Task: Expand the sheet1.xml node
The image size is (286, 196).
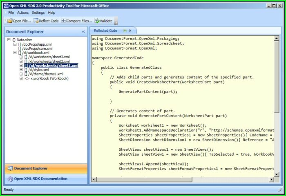Action: tap(21, 66)
